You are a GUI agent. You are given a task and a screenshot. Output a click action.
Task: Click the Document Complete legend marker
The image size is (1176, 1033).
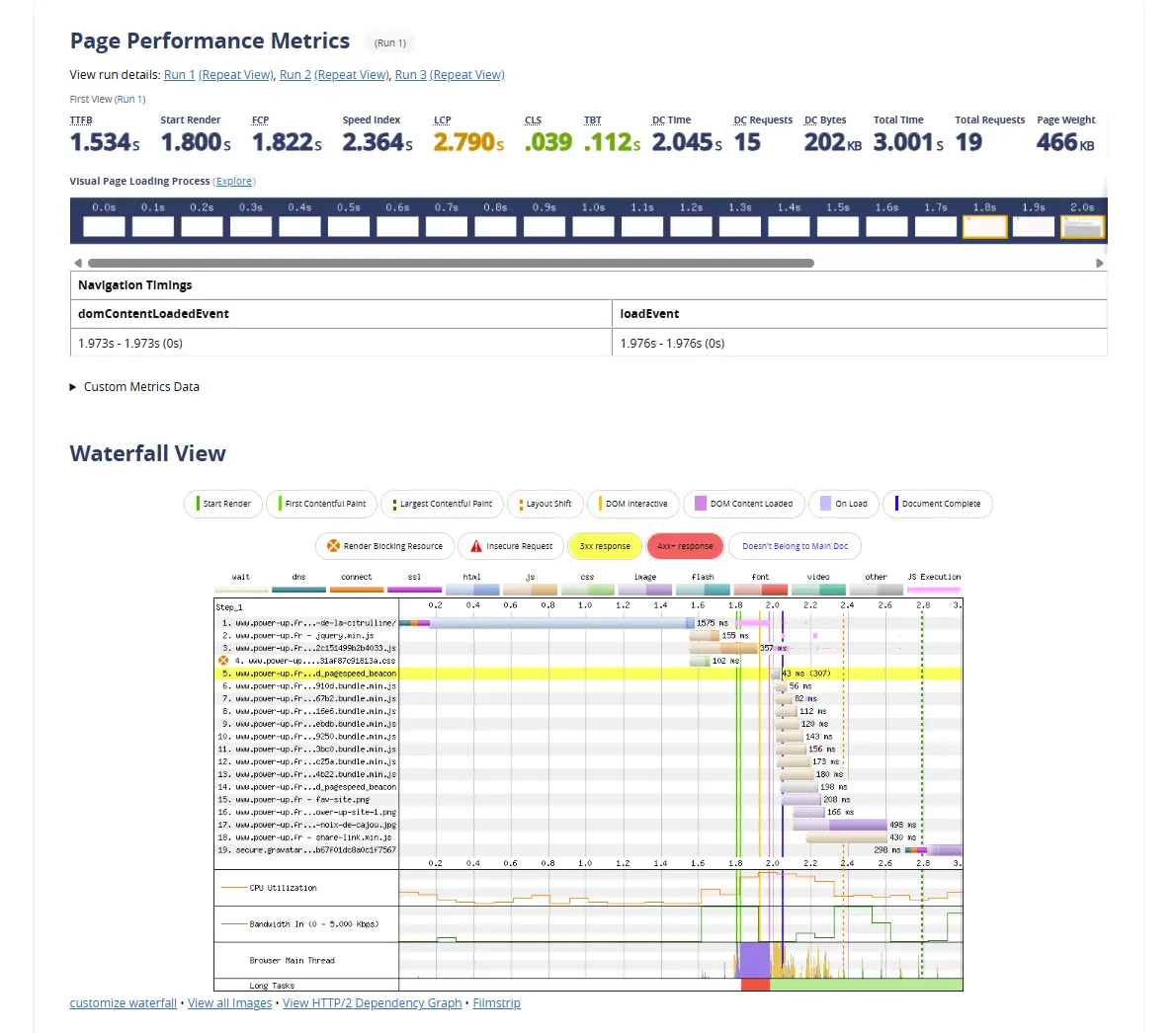[x=896, y=504]
